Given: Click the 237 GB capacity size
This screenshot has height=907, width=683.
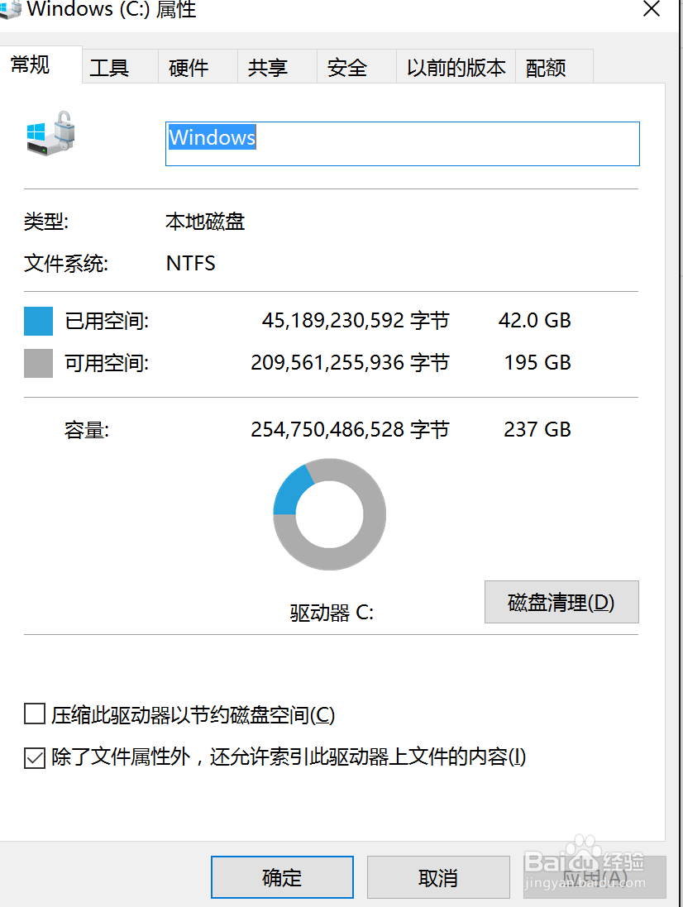Looking at the screenshot, I should (537, 430).
